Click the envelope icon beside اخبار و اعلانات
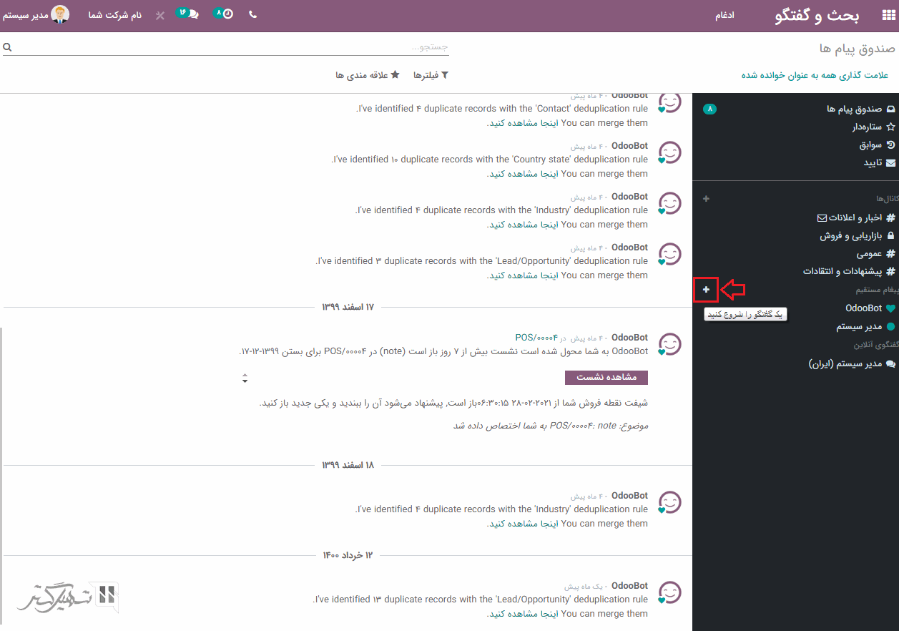 pos(822,217)
